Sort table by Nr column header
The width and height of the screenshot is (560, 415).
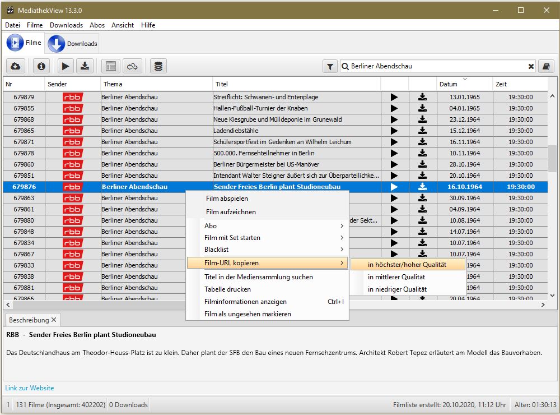click(x=24, y=84)
